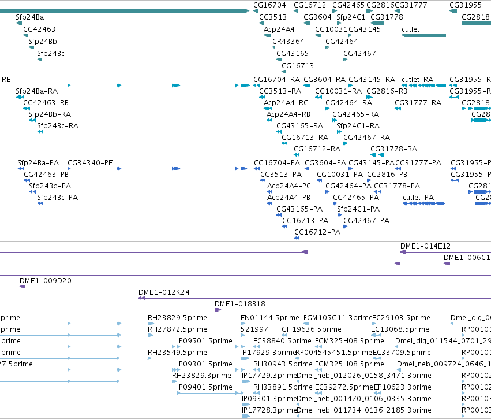Click transcript CG31778-RA
491x419 pixels.
pos(393,149)
